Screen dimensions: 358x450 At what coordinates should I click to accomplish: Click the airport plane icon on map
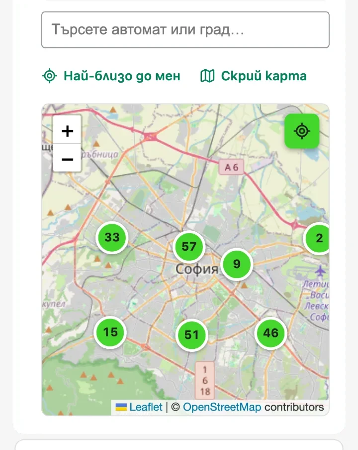(320, 271)
